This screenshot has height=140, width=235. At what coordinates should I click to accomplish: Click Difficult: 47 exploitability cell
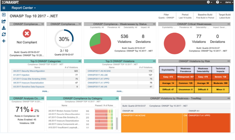pos(168,90)
